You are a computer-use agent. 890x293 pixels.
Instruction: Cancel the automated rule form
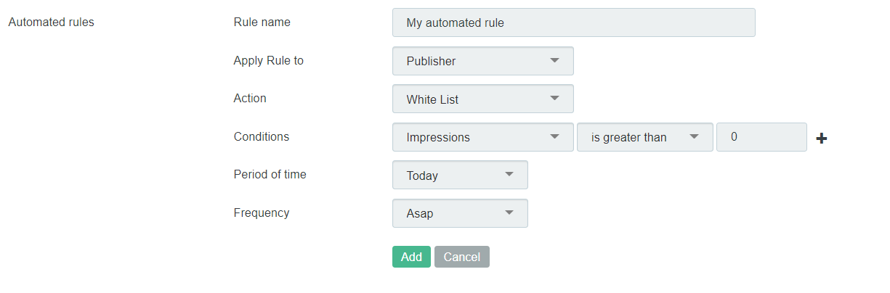pos(462,257)
